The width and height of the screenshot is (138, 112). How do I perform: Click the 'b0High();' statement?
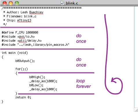click(x=37, y=77)
